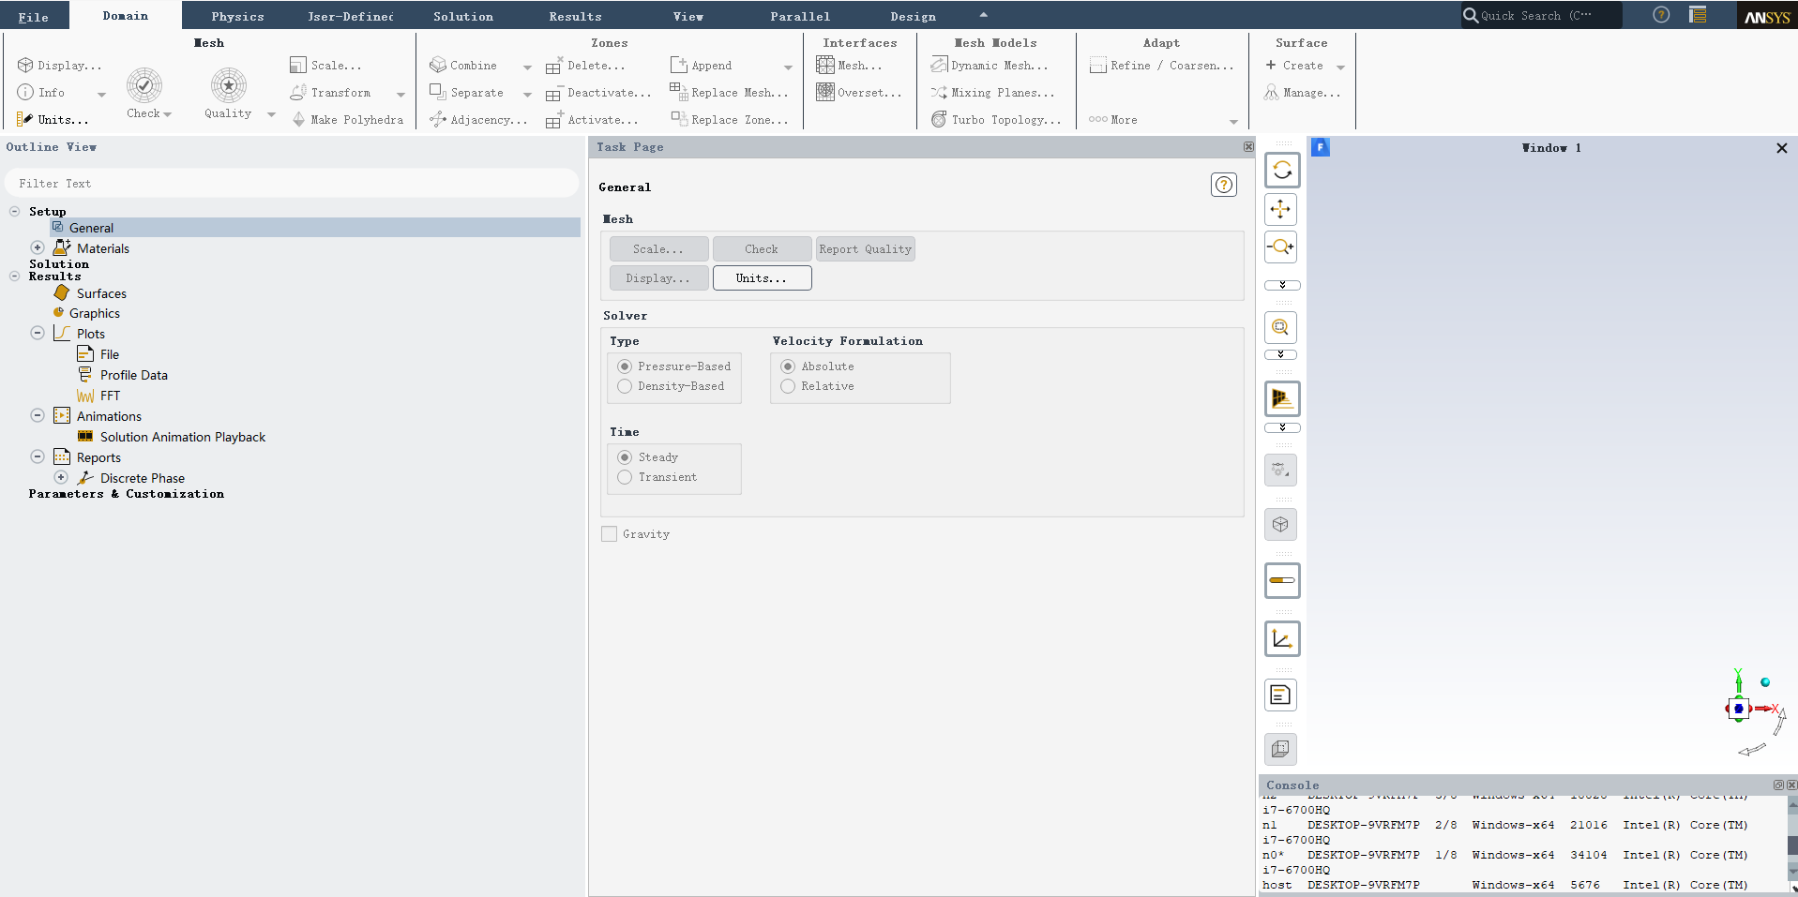Choose Relative velocity formulation
The height and width of the screenshot is (897, 1798).
tap(788, 386)
